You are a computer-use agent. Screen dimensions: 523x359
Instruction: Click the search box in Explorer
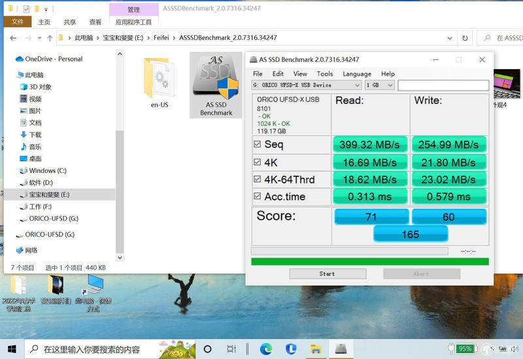click(500, 38)
